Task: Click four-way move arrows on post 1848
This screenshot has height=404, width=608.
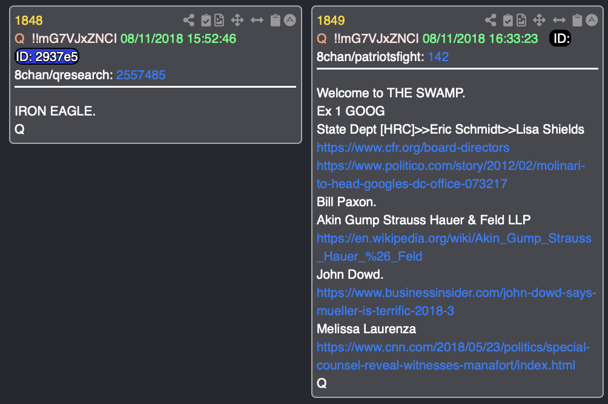Action: (237, 20)
